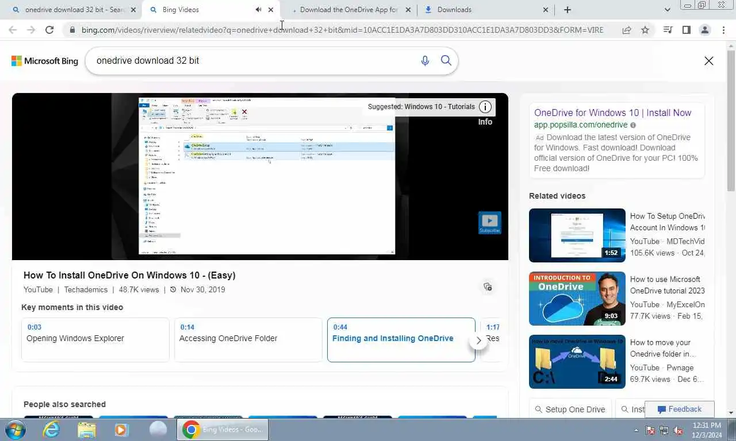Click the muted volume tray icon
The width and height of the screenshot is (736, 441).
pyautogui.click(x=678, y=430)
